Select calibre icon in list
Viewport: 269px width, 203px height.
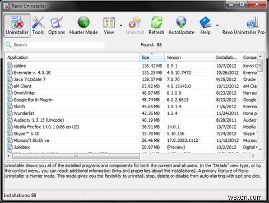[x=10, y=66]
